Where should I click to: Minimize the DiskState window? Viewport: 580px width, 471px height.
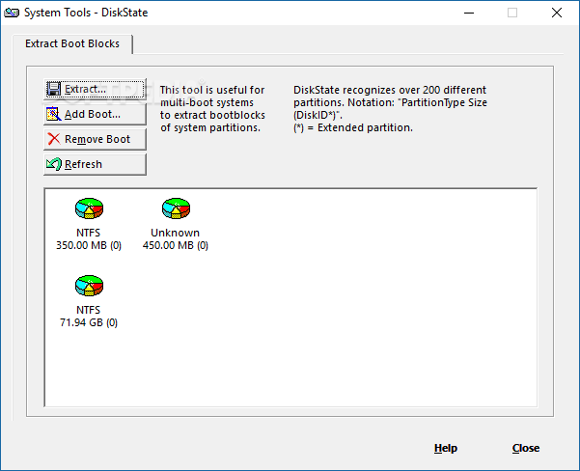(x=469, y=13)
